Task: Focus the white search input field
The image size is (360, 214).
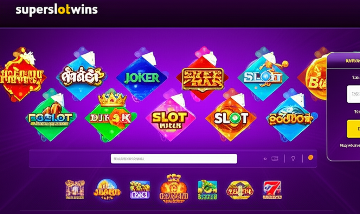Action: click(x=174, y=159)
